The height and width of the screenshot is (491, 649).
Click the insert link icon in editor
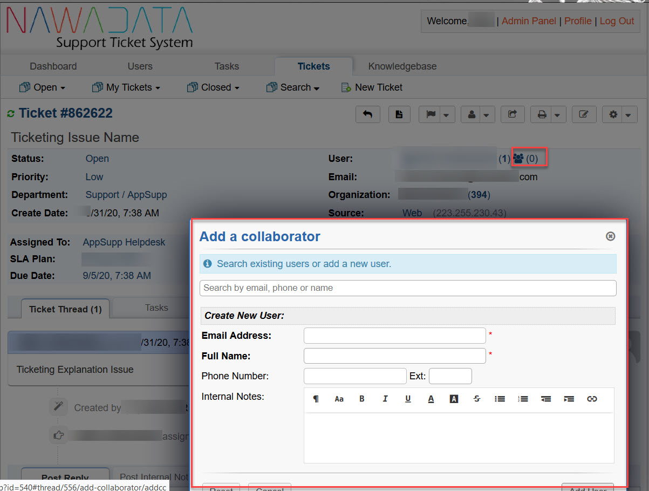592,399
